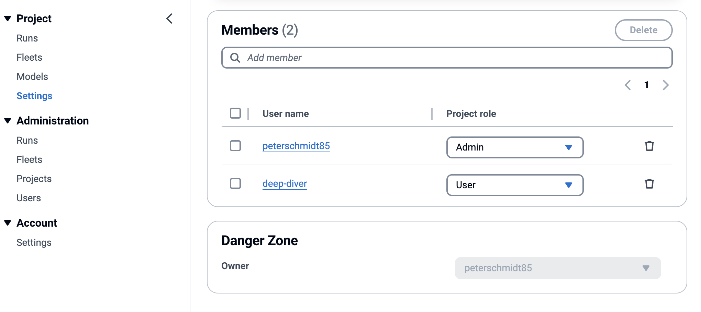
Task: Click the Owner label
Action: click(x=235, y=266)
